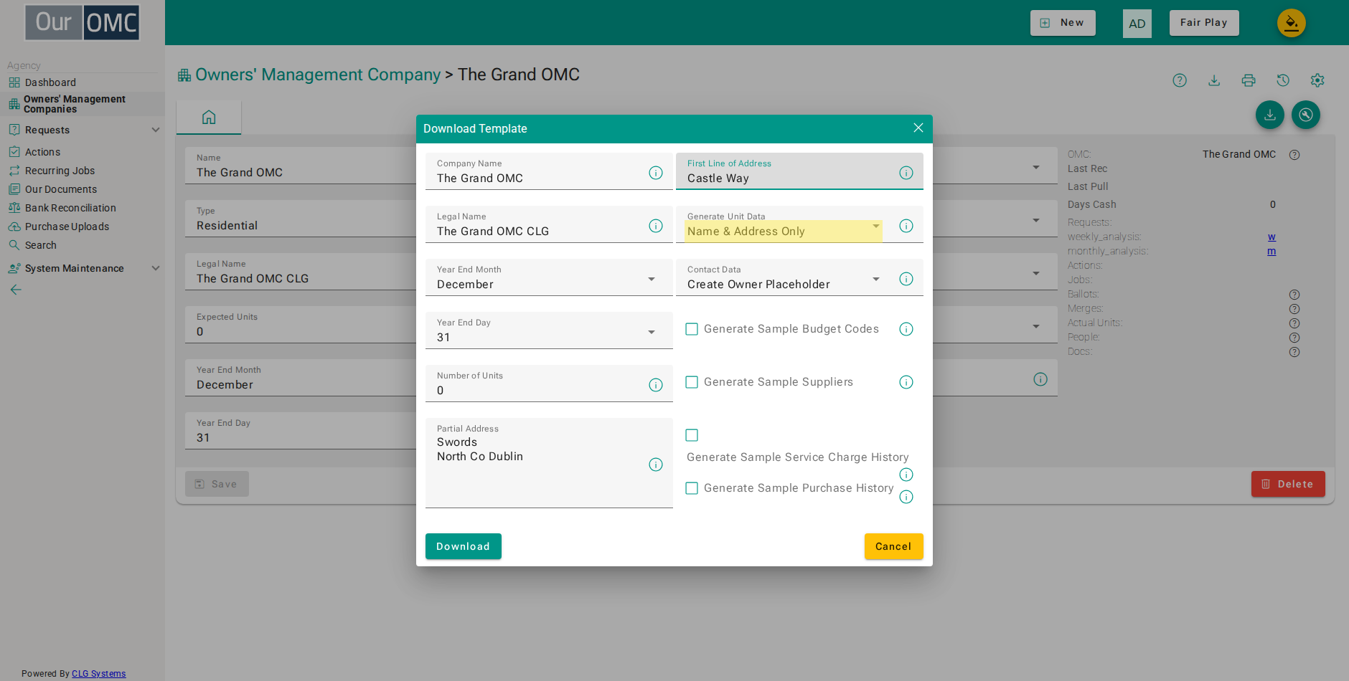Image resolution: width=1349 pixels, height=681 pixels.
Task: Click the back arrow in the sidebar
Action: click(x=16, y=290)
